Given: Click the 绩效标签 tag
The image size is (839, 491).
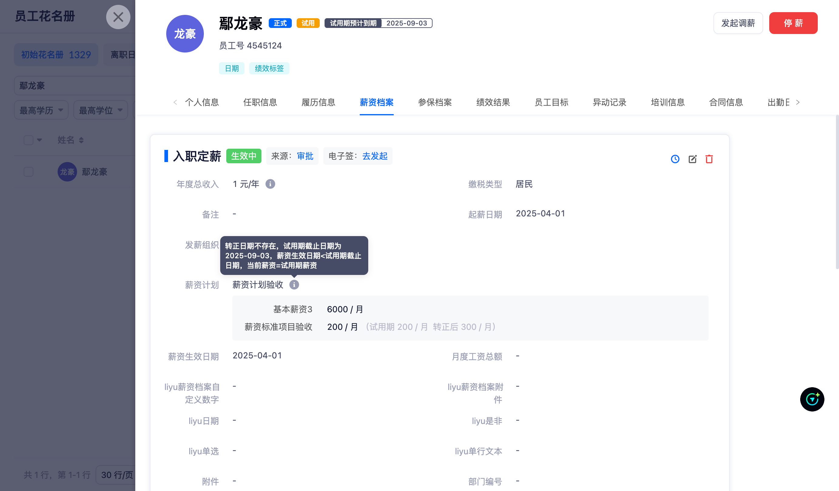Looking at the screenshot, I should (x=269, y=68).
